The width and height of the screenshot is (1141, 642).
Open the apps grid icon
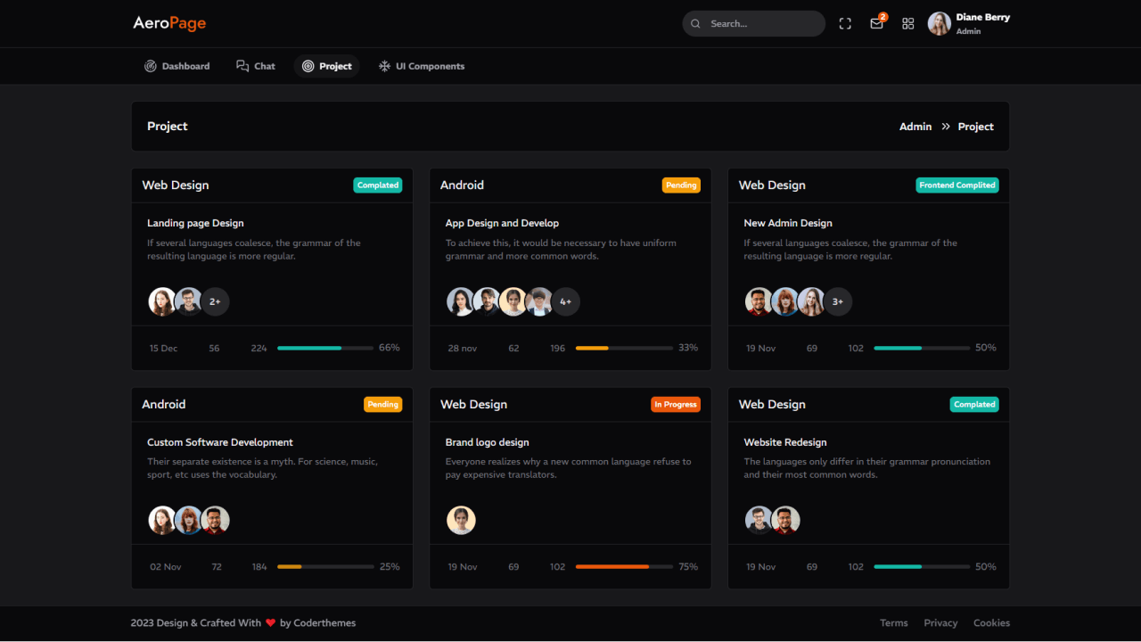[907, 24]
